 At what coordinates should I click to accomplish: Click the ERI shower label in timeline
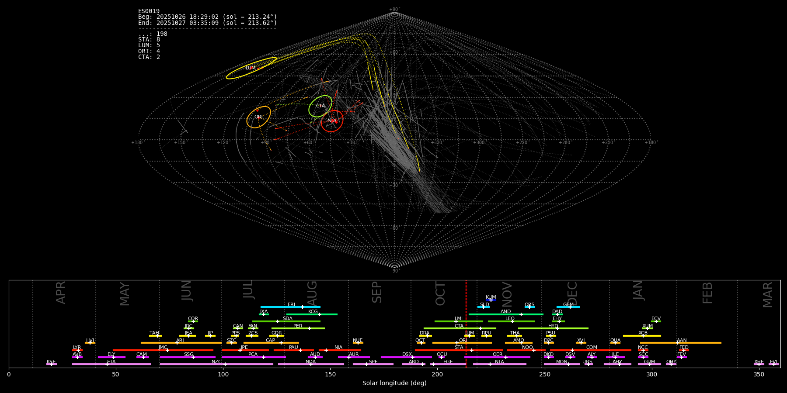click(x=291, y=305)
